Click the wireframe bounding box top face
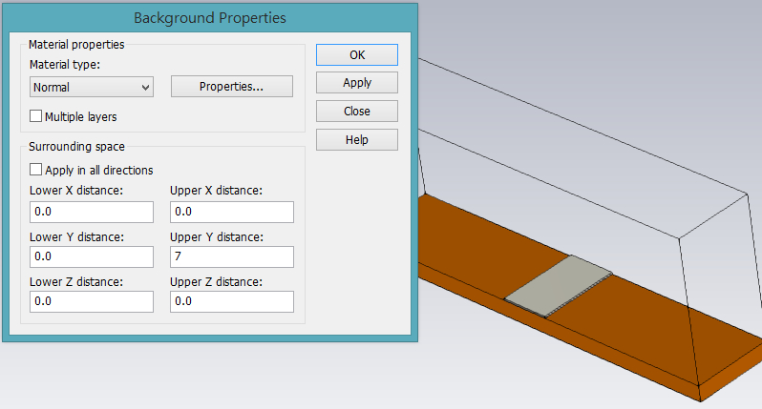This screenshot has height=409, width=762. click(583, 146)
